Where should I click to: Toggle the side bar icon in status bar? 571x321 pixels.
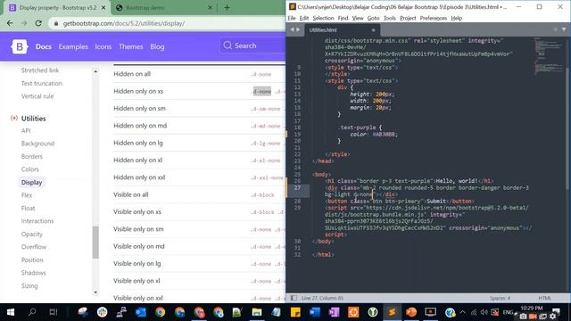(x=294, y=298)
